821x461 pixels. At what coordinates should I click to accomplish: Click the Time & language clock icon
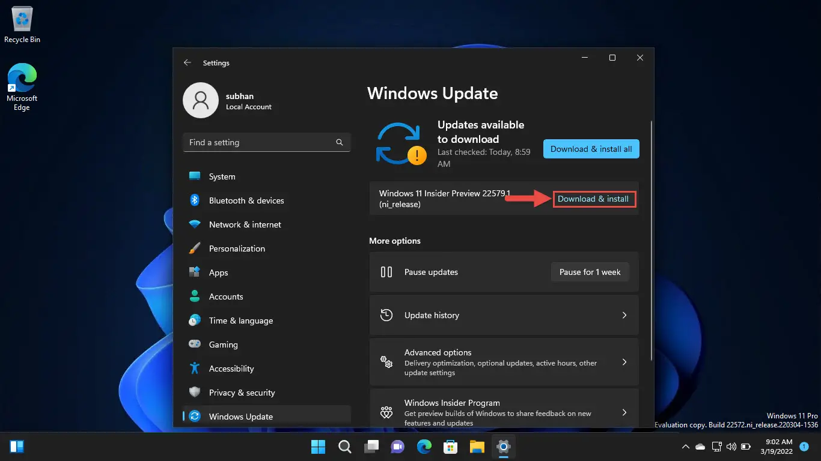pos(195,321)
